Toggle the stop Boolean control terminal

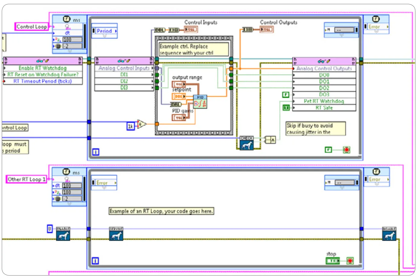click(x=333, y=261)
